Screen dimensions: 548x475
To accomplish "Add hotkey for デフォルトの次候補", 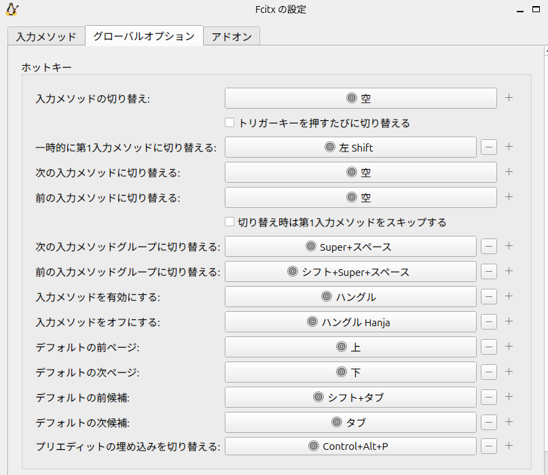I will coord(509,422).
